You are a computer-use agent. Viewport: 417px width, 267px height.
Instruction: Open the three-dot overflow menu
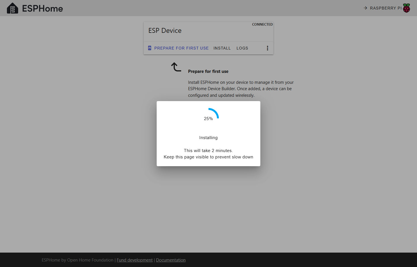point(267,48)
